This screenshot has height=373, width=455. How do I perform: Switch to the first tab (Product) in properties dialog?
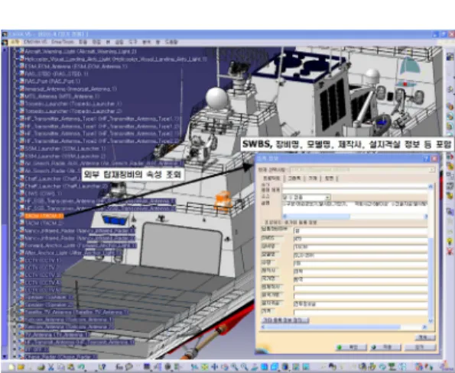(x=271, y=178)
